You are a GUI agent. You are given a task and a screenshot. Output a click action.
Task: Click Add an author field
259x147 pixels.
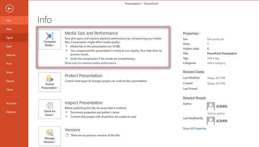pos(216,113)
